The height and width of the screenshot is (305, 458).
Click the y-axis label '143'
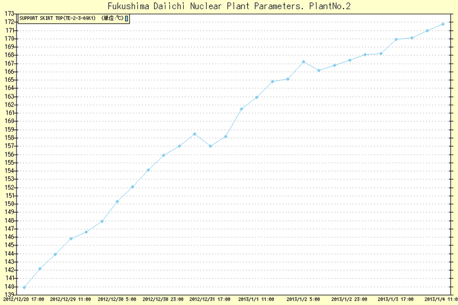click(x=9, y=262)
